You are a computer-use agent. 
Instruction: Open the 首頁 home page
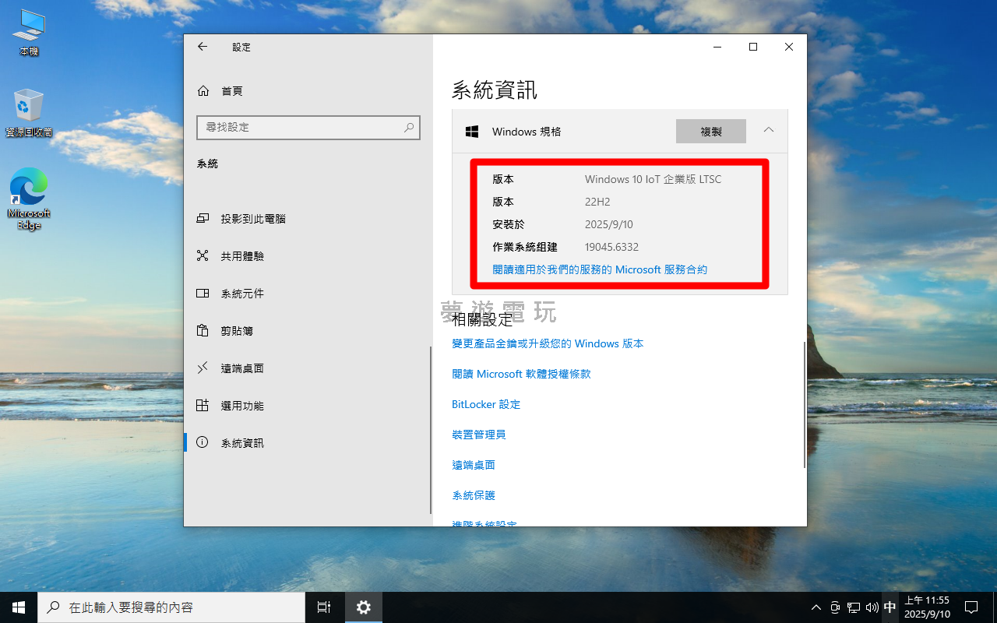pyautogui.click(x=231, y=91)
